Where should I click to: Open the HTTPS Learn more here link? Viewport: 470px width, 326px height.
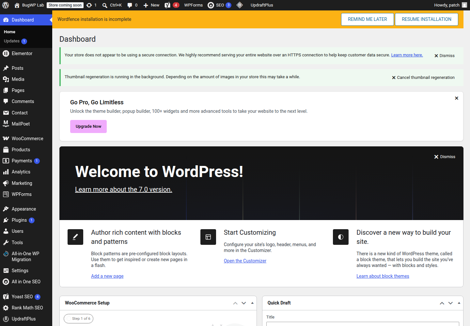point(407,55)
